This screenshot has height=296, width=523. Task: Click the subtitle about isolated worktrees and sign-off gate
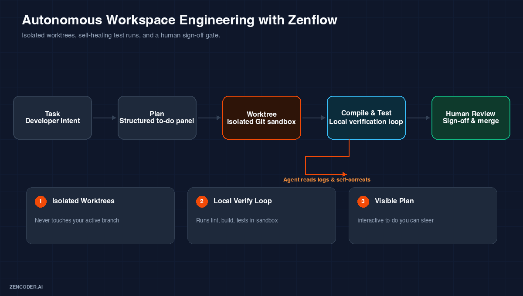(x=121, y=35)
